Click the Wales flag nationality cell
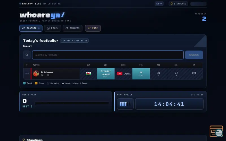Screen dimensions: 226x141 (88, 74)
